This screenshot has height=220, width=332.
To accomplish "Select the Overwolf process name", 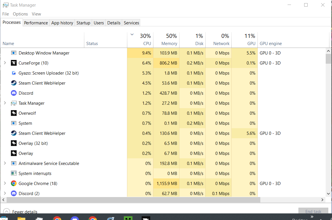I will coord(27,113).
